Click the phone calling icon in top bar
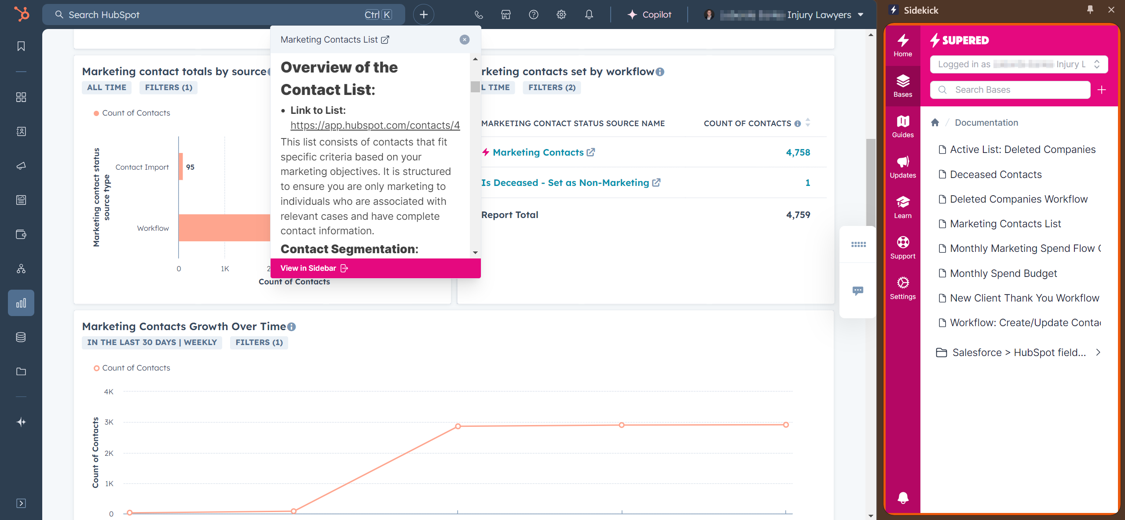 click(x=479, y=15)
